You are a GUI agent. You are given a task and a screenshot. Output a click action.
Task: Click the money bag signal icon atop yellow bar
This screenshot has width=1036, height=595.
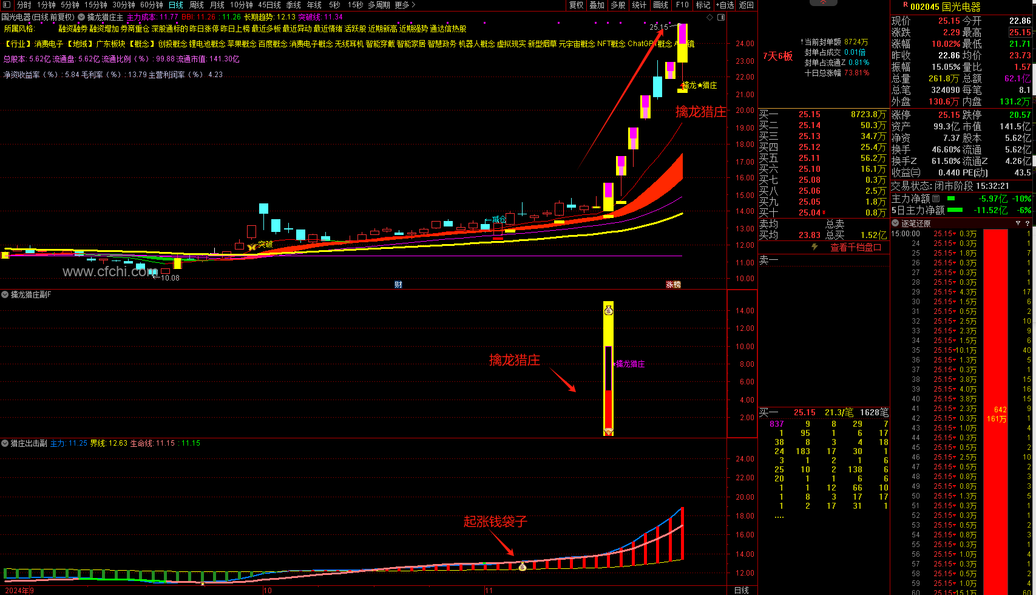point(608,311)
